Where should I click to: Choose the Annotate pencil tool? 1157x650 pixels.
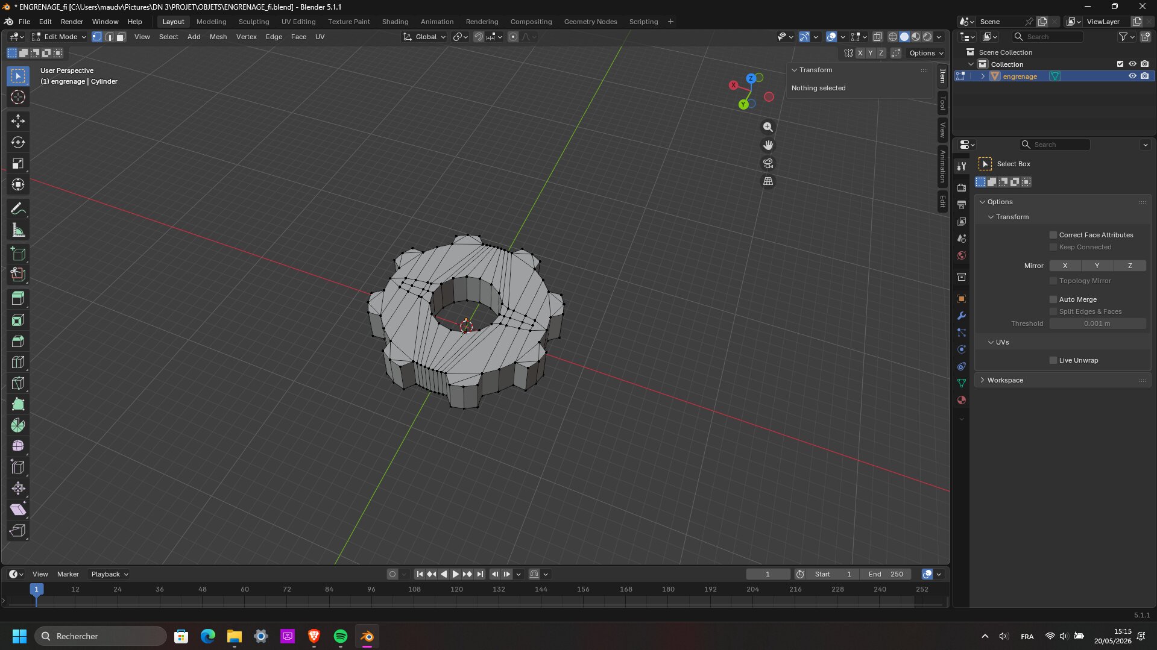18,209
